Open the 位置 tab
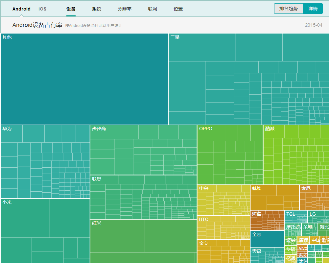This screenshot has width=329, height=263. point(178,9)
